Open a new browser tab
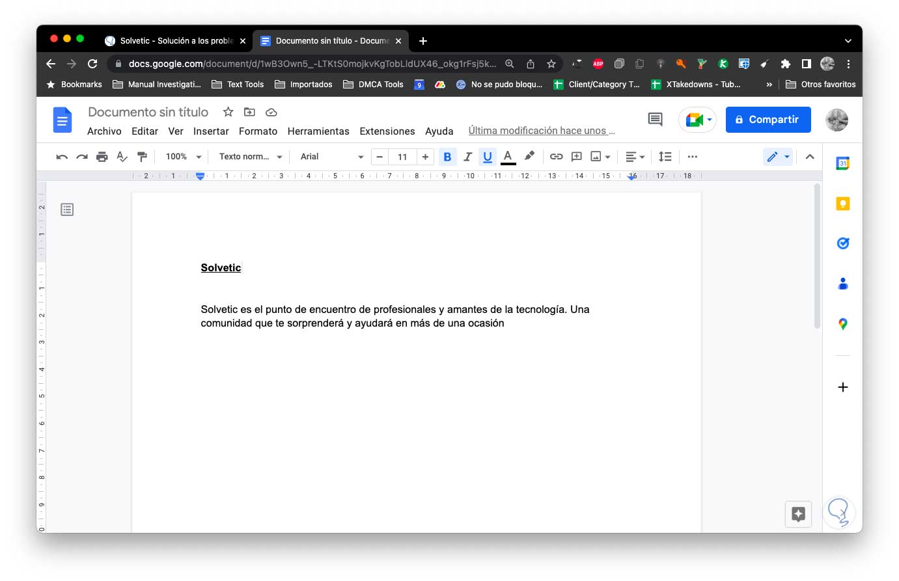The image size is (899, 581). pos(423,40)
